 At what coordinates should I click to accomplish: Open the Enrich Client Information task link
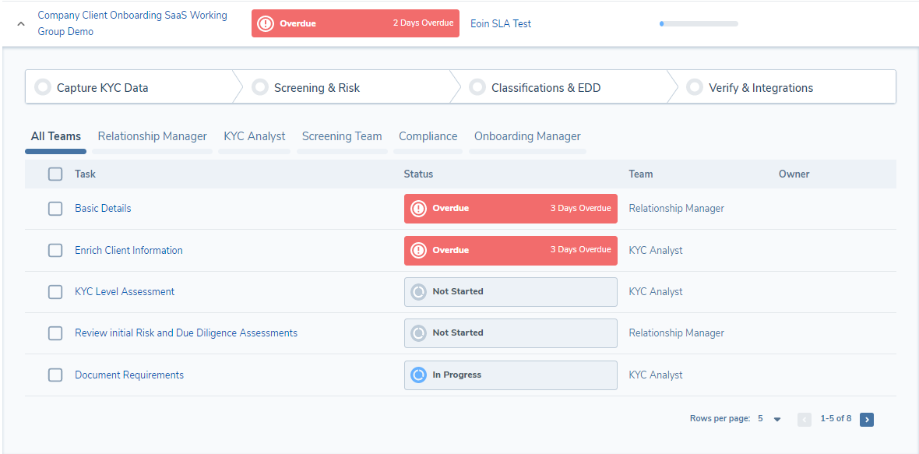click(x=129, y=250)
